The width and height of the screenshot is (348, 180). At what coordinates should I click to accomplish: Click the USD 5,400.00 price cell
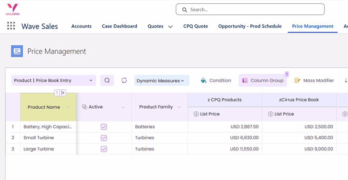pos(299,138)
